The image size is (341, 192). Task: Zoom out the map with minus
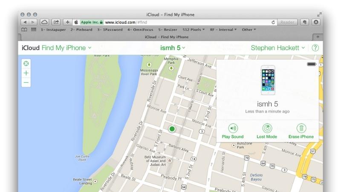click(x=26, y=82)
